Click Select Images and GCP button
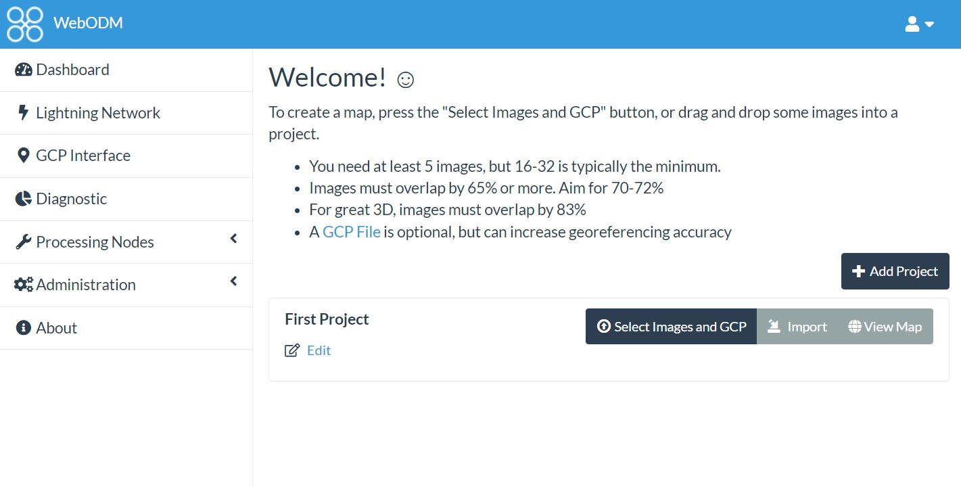The height and width of the screenshot is (487, 961). pos(671,327)
